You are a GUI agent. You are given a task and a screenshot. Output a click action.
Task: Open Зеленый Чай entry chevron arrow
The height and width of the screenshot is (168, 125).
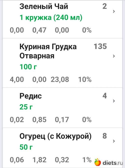click(x=114, y=11)
